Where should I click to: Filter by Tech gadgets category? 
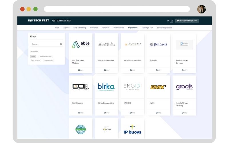coord(35,60)
